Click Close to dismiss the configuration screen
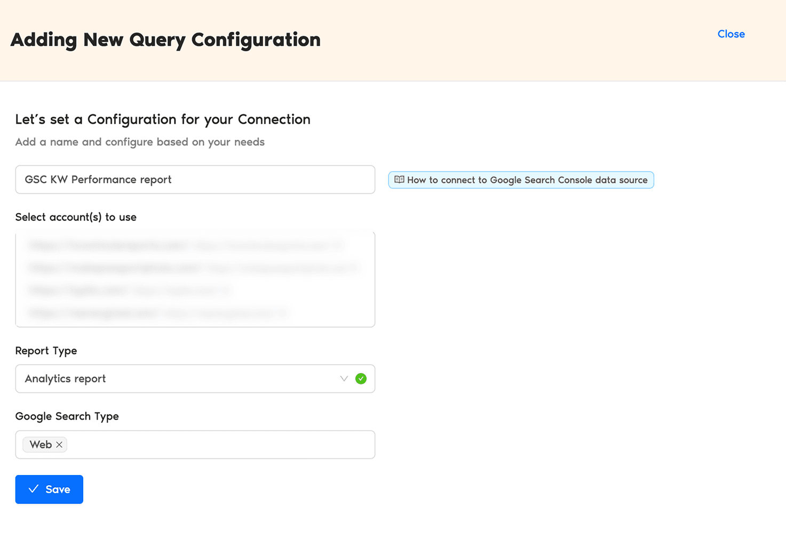 tap(731, 34)
